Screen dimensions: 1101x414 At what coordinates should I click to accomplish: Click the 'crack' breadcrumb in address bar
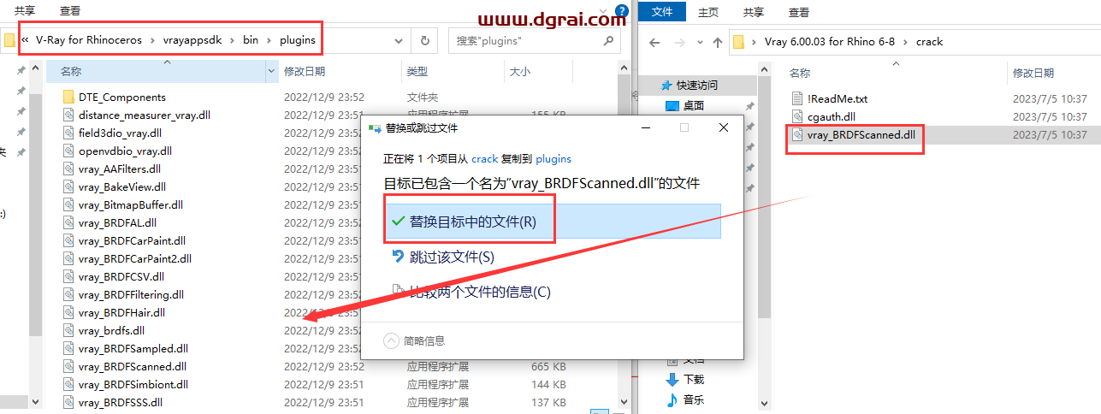click(x=929, y=41)
